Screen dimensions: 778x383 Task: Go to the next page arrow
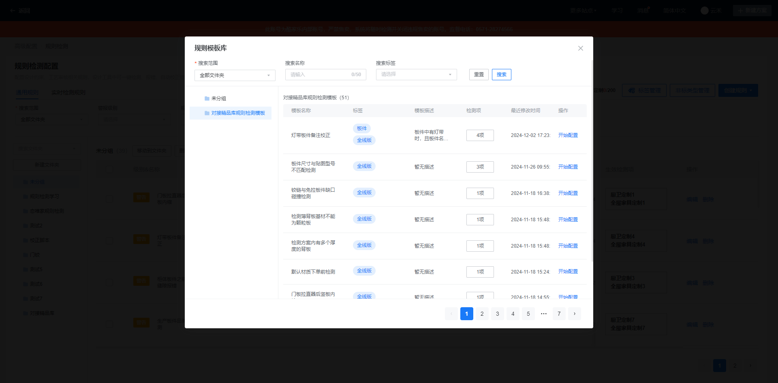(574, 314)
